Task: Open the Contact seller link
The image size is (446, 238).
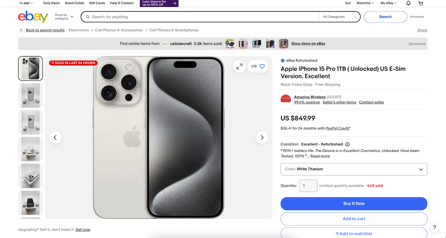Action: click(x=371, y=102)
